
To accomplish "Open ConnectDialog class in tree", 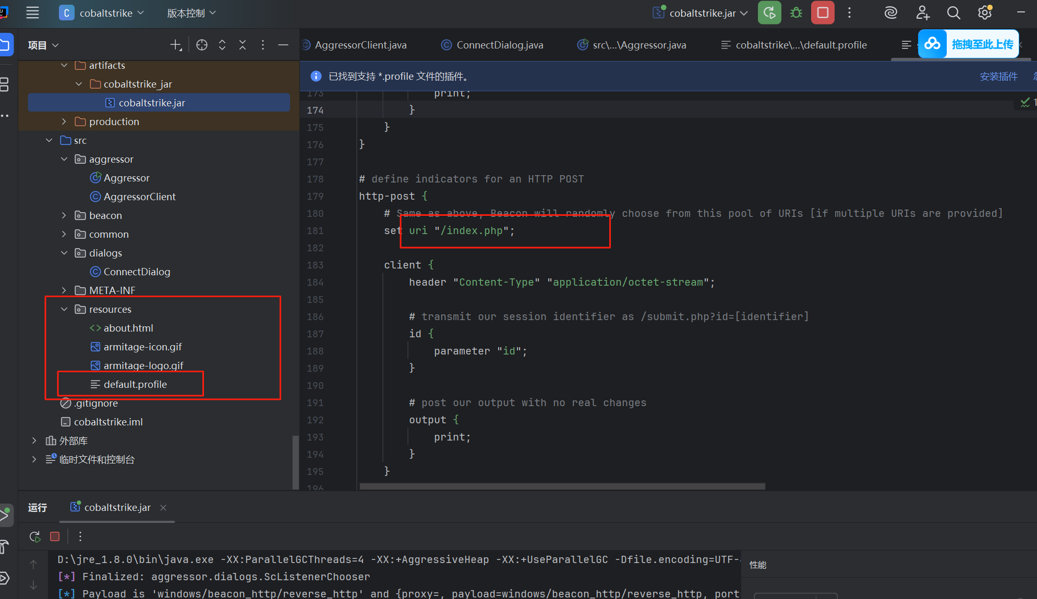I will pos(137,272).
